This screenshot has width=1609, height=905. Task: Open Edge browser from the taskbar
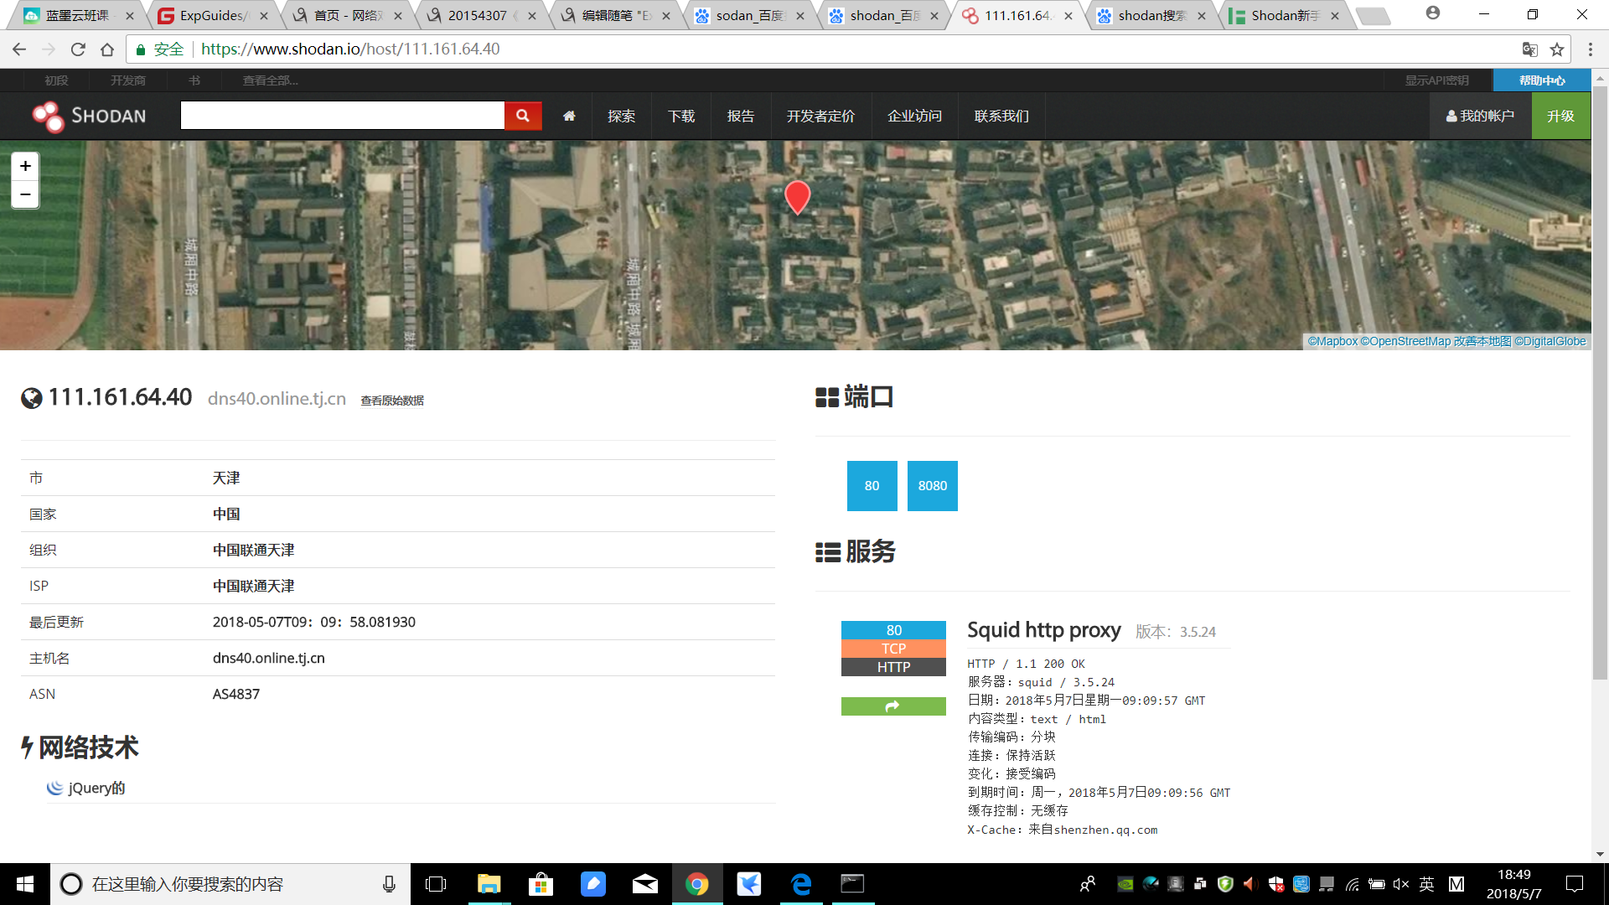pos(801,884)
